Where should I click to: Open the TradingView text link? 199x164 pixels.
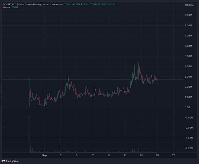(12, 161)
